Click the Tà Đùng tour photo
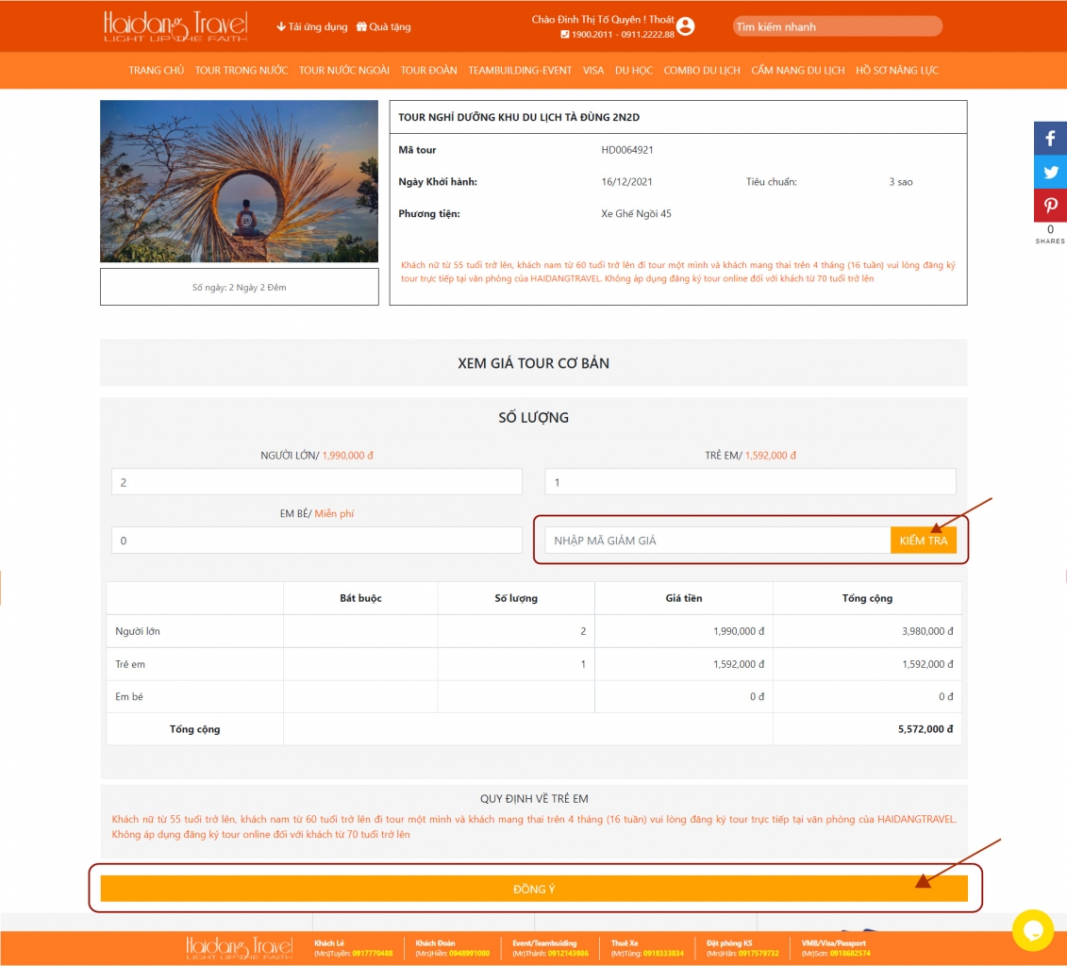Screen dimensions: 1067x966 coord(239,182)
